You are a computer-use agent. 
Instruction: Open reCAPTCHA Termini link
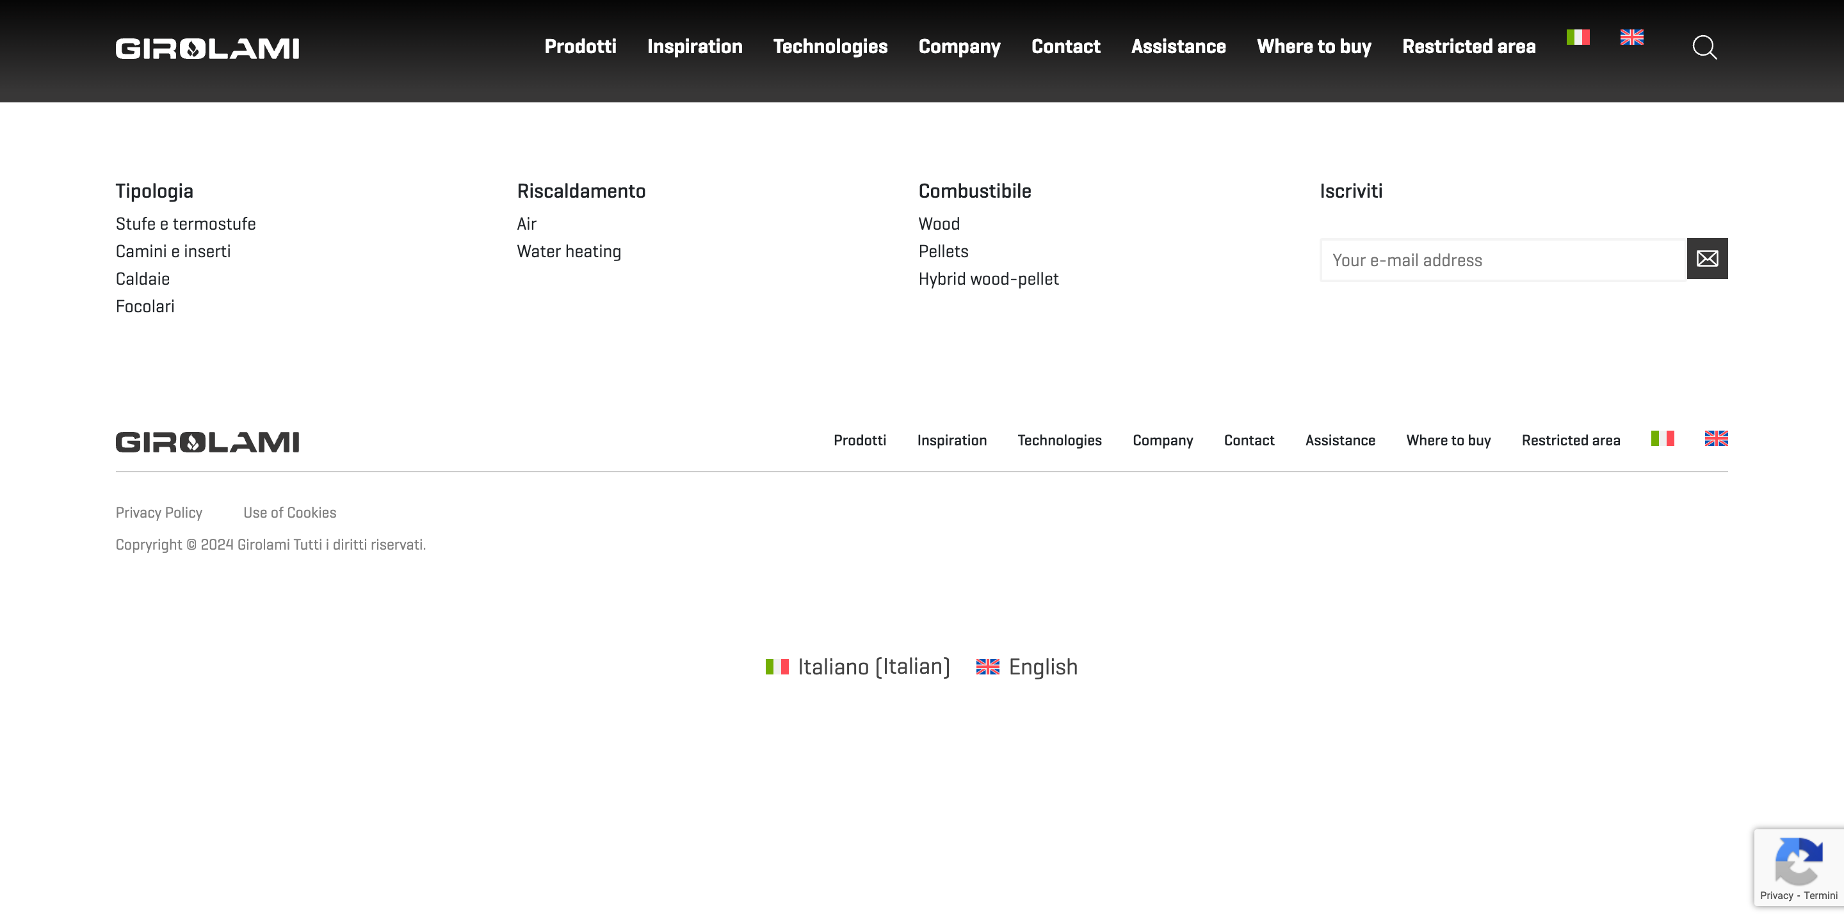pos(1820,895)
